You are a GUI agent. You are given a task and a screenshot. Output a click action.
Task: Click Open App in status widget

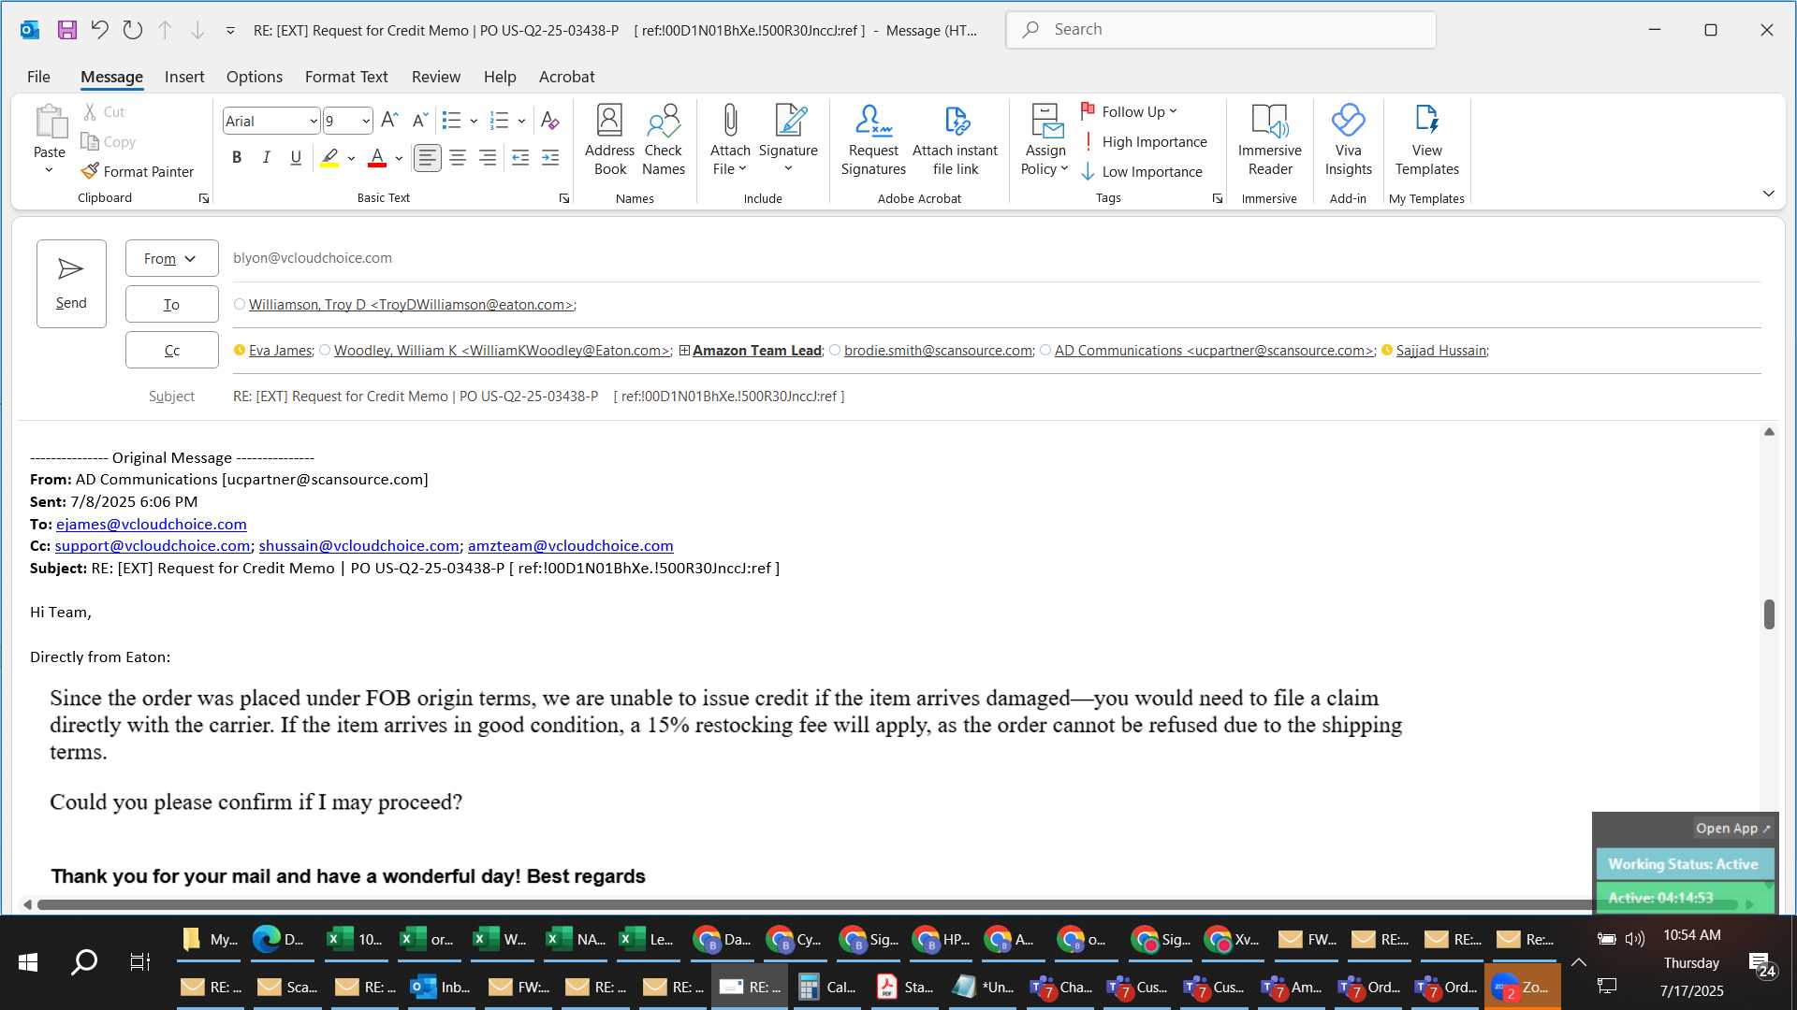click(1732, 828)
